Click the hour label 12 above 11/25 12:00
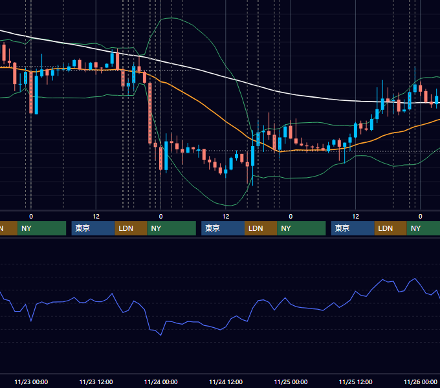 click(x=355, y=217)
